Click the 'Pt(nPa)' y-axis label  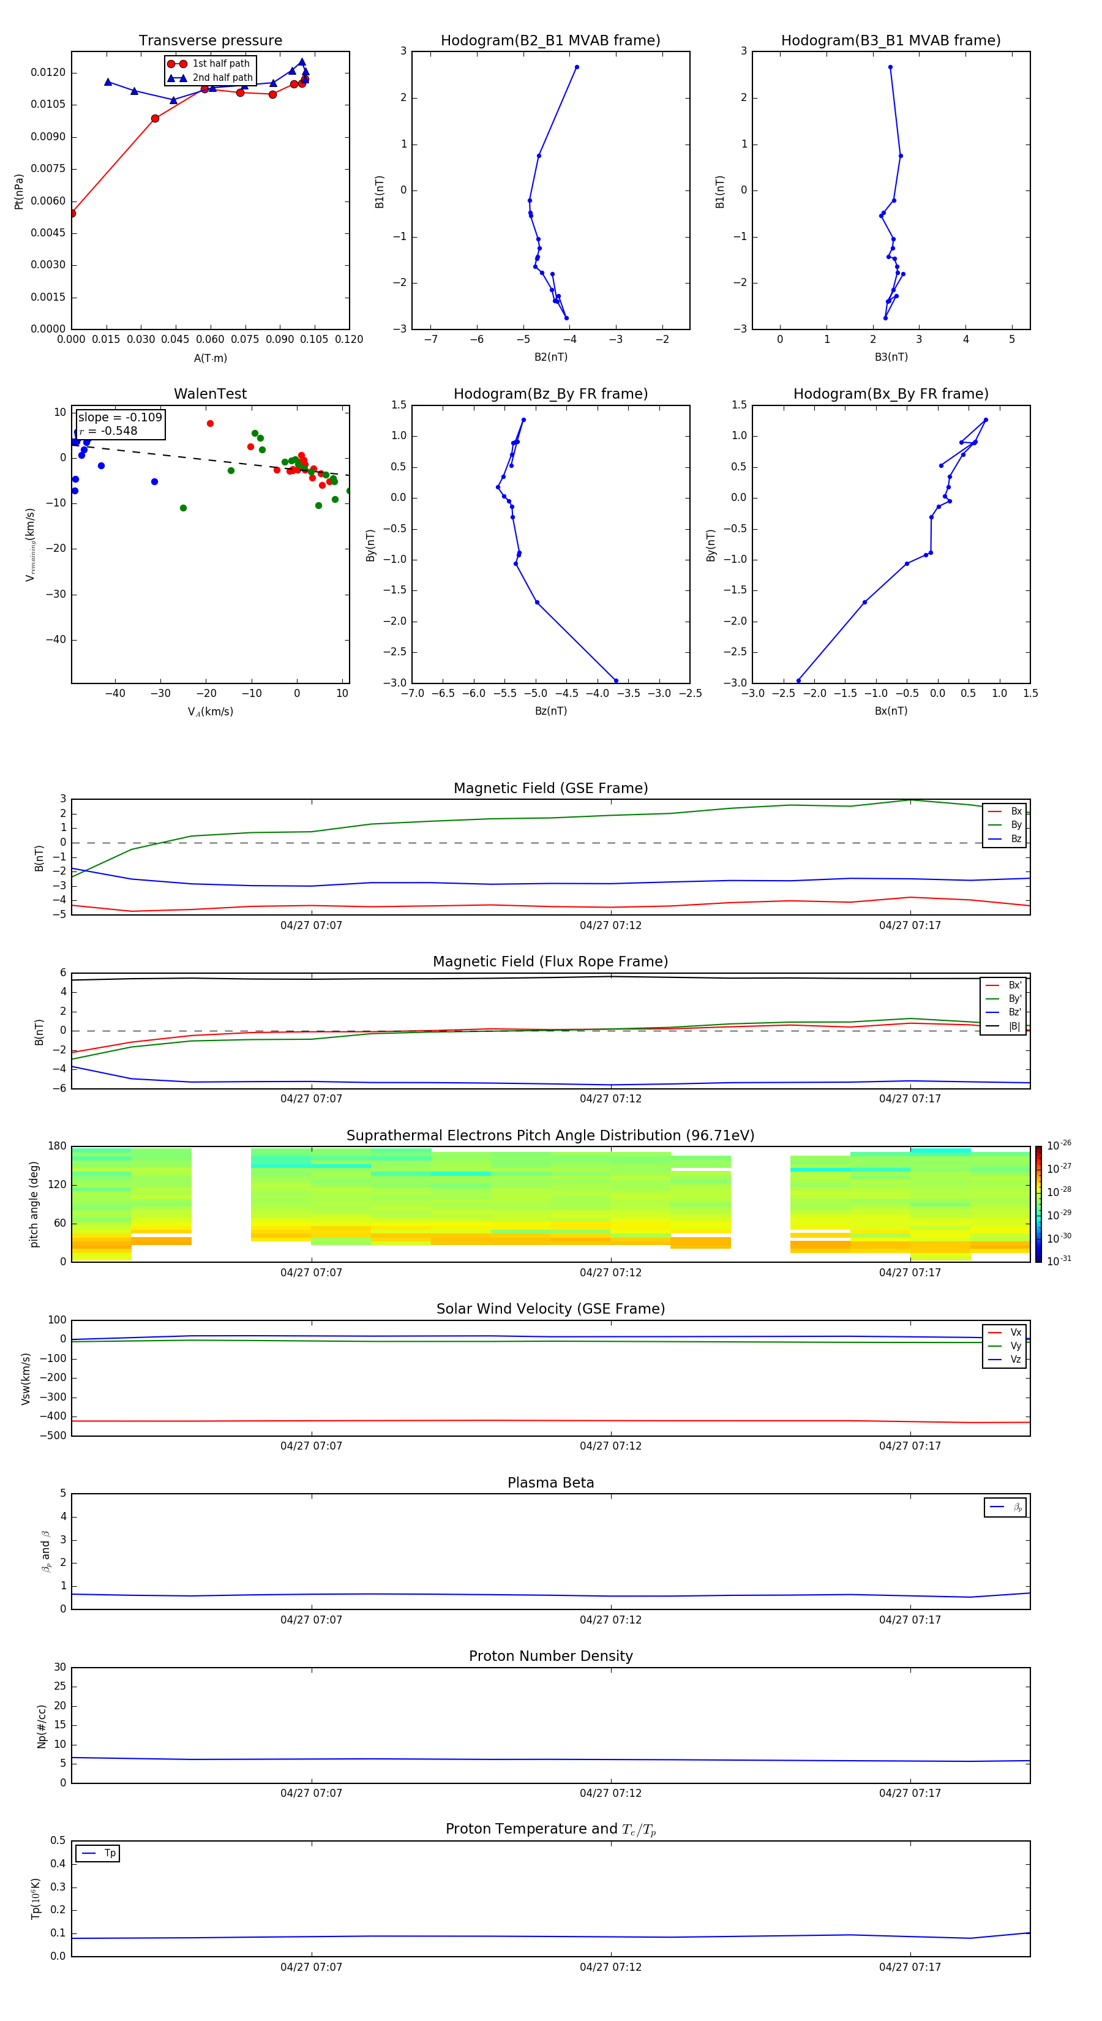point(19,190)
